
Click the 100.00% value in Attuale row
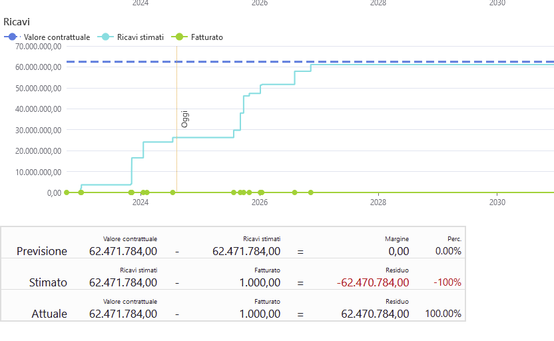(443, 314)
